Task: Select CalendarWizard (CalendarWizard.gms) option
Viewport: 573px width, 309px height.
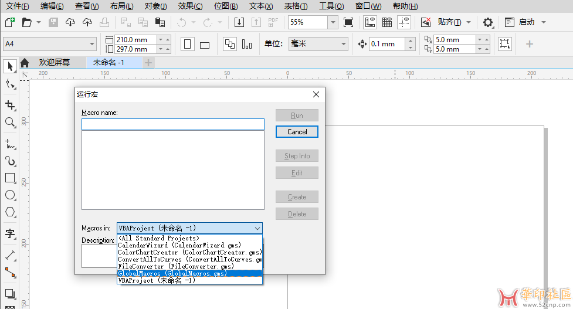Action: pyautogui.click(x=189, y=245)
